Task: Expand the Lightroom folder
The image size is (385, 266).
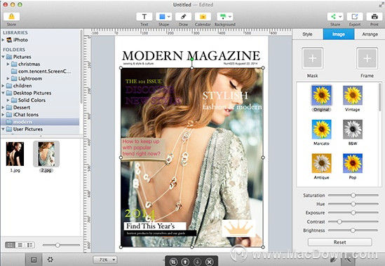Action: click(8, 78)
